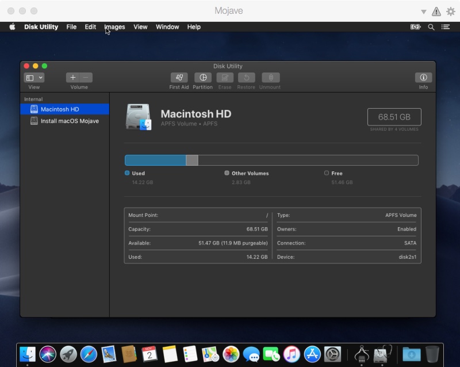Open the View menu
460x367 pixels.
coord(140,27)
